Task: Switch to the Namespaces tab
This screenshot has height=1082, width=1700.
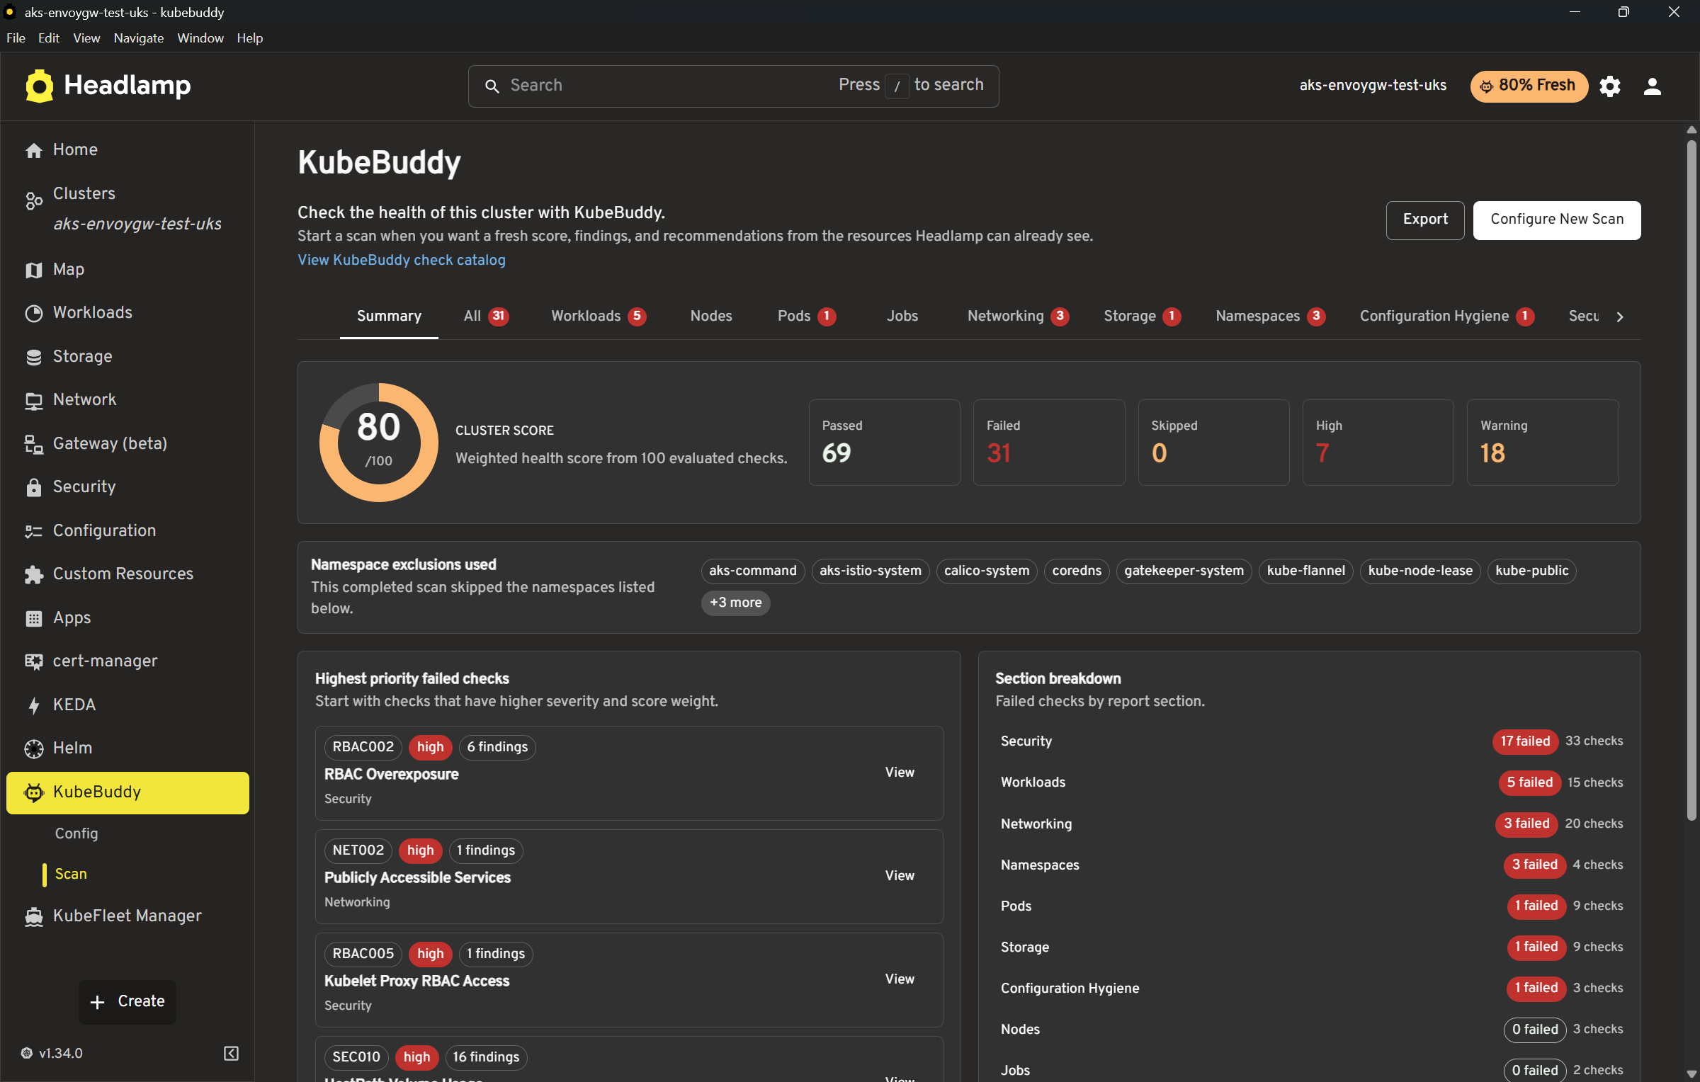Action: [1270, 317]
